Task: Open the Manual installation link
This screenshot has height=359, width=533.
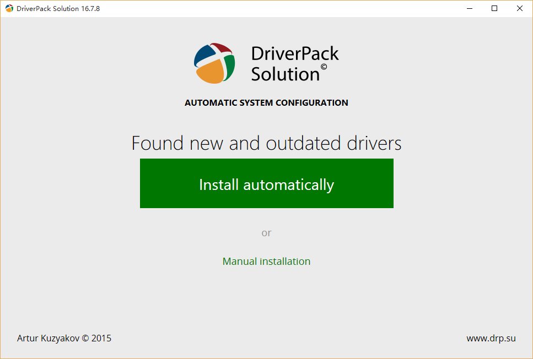Action: [266, 262]
